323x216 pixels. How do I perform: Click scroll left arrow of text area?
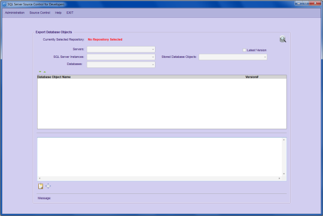(x=39, y=178)
